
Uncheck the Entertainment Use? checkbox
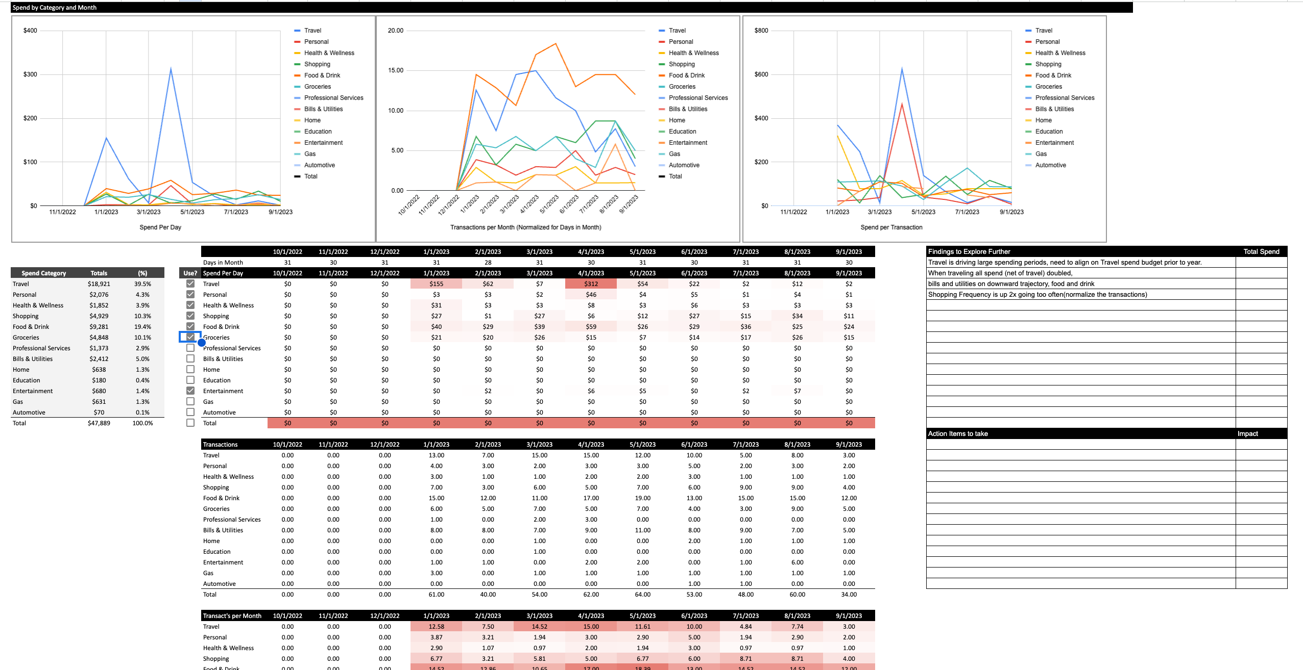190,391
